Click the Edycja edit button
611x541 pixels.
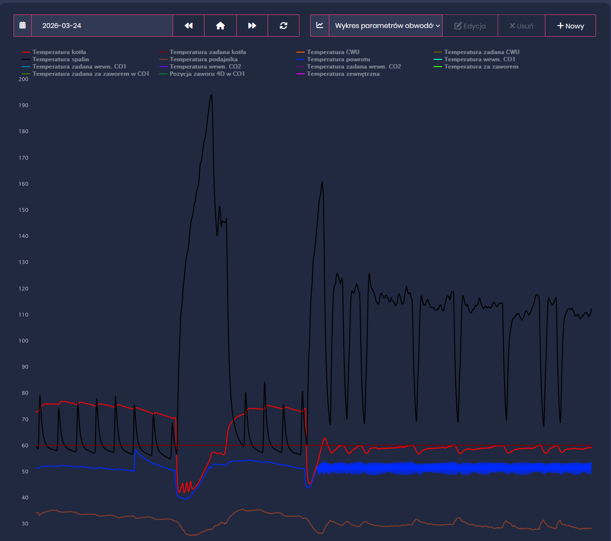coord(470,26)
